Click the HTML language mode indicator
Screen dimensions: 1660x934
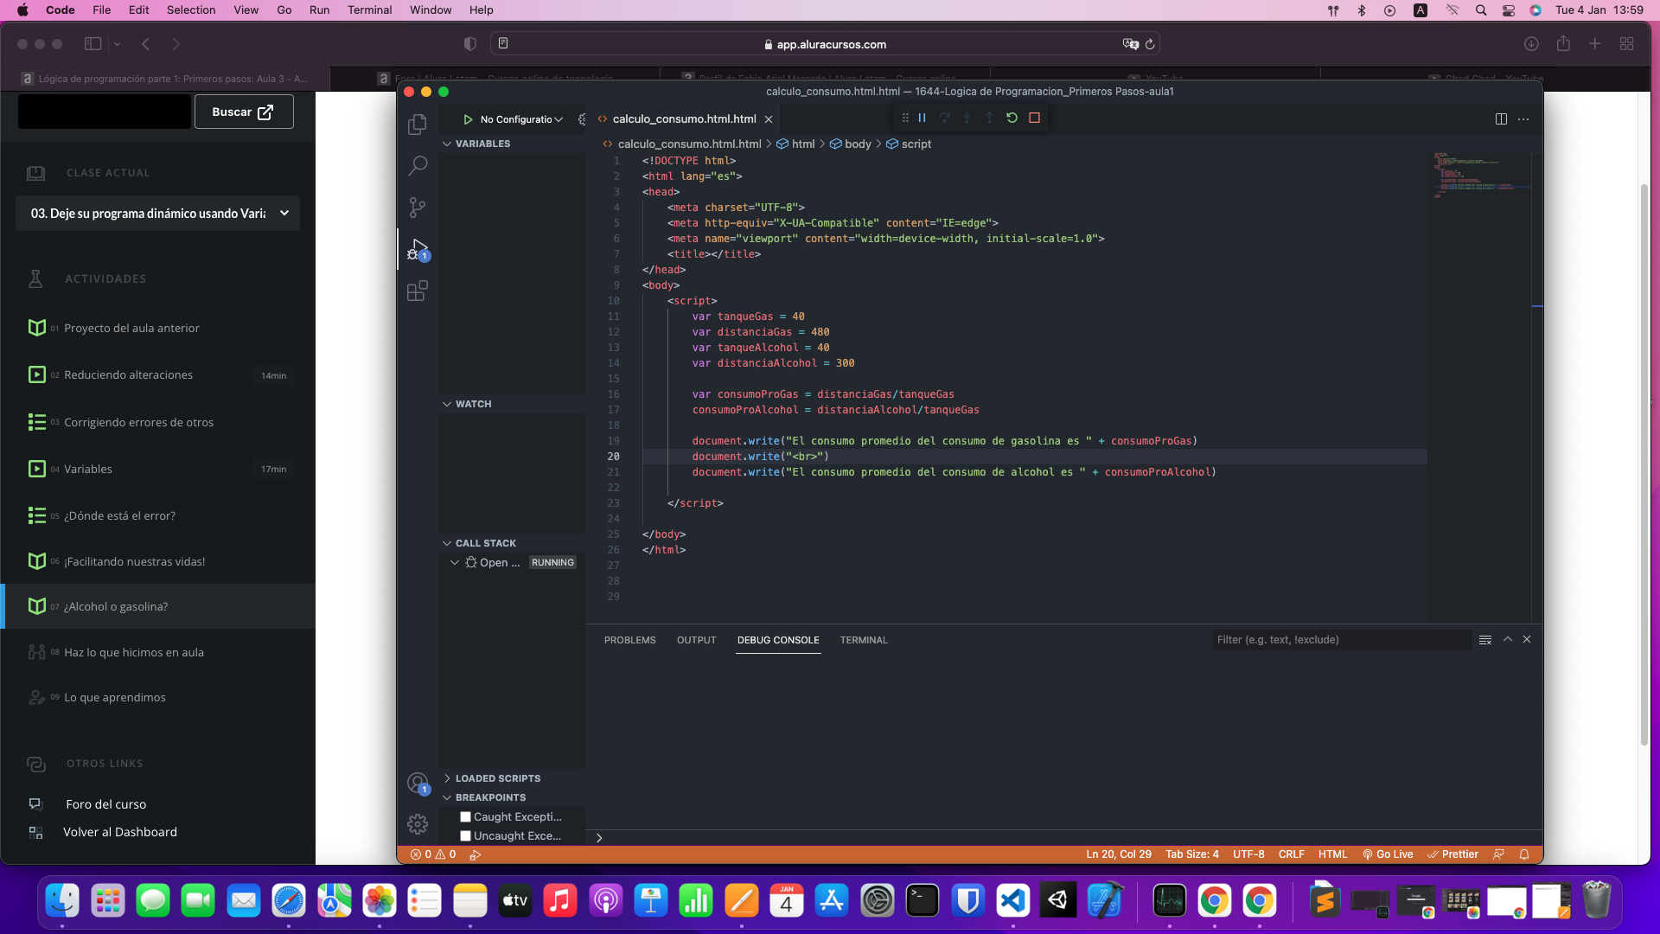(x=1332, y=854)
